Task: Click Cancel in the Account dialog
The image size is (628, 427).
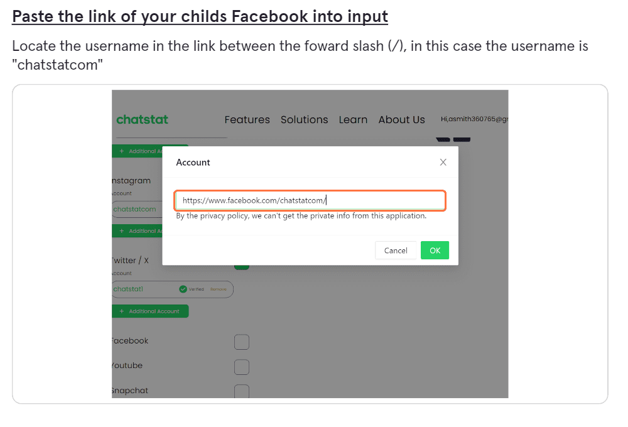Action: 396,251
